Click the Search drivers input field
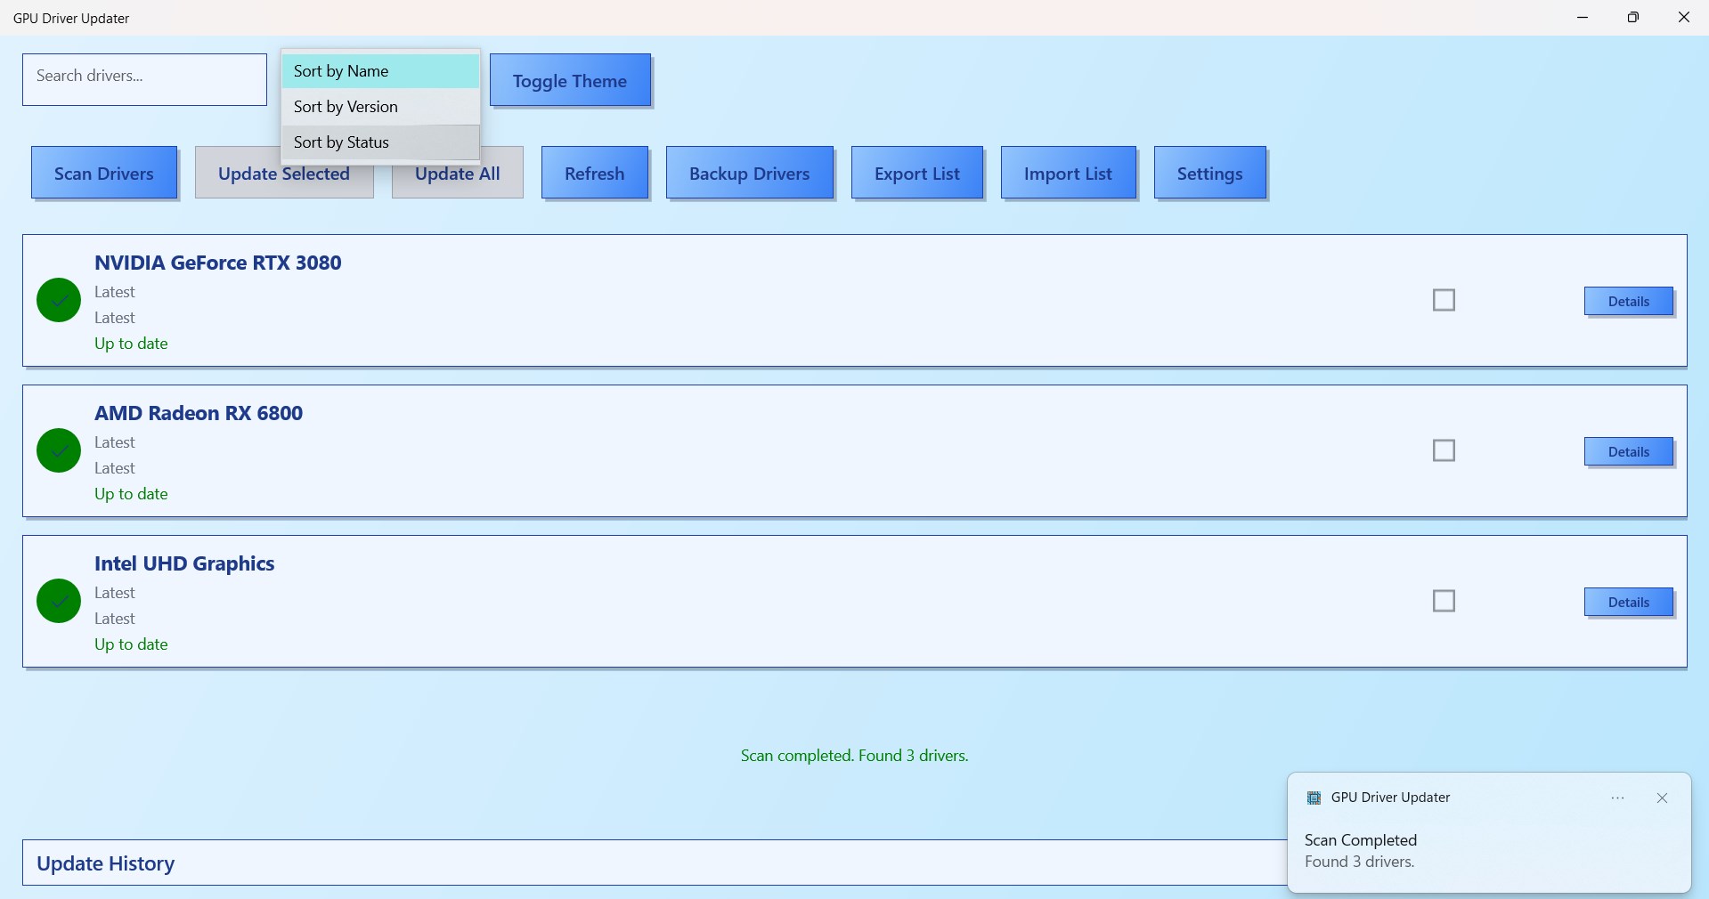The height and width of the screenshot is (899, 1709). [144, 79]
